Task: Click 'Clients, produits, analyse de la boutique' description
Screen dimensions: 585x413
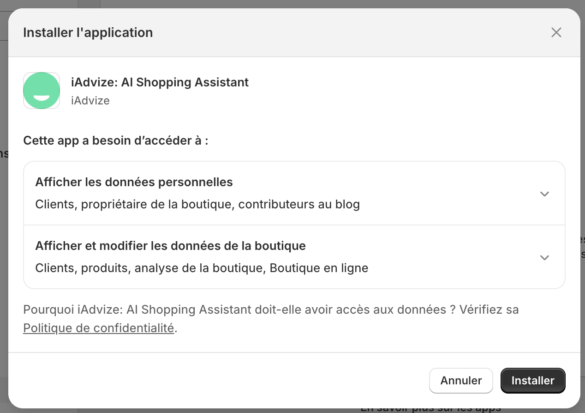Action: (x=150, y=268)
